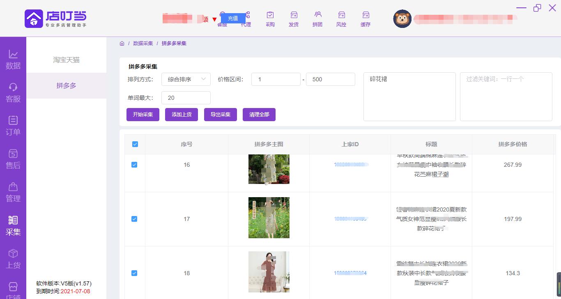Click the keyword input containing 碎花裙
This screenshot has height=299, width=561.
coord(409,97)
